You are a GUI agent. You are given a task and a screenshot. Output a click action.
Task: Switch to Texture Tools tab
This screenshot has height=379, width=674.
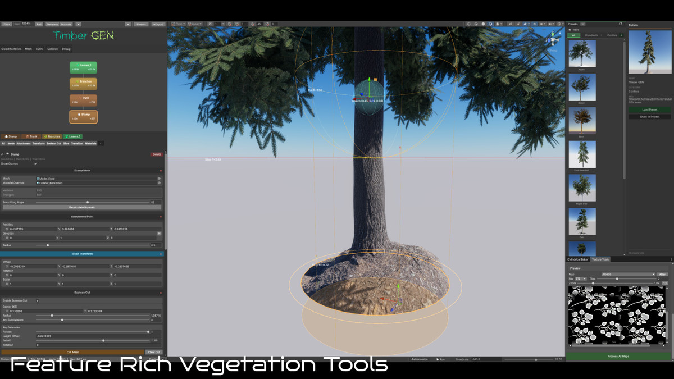point(600,259)
